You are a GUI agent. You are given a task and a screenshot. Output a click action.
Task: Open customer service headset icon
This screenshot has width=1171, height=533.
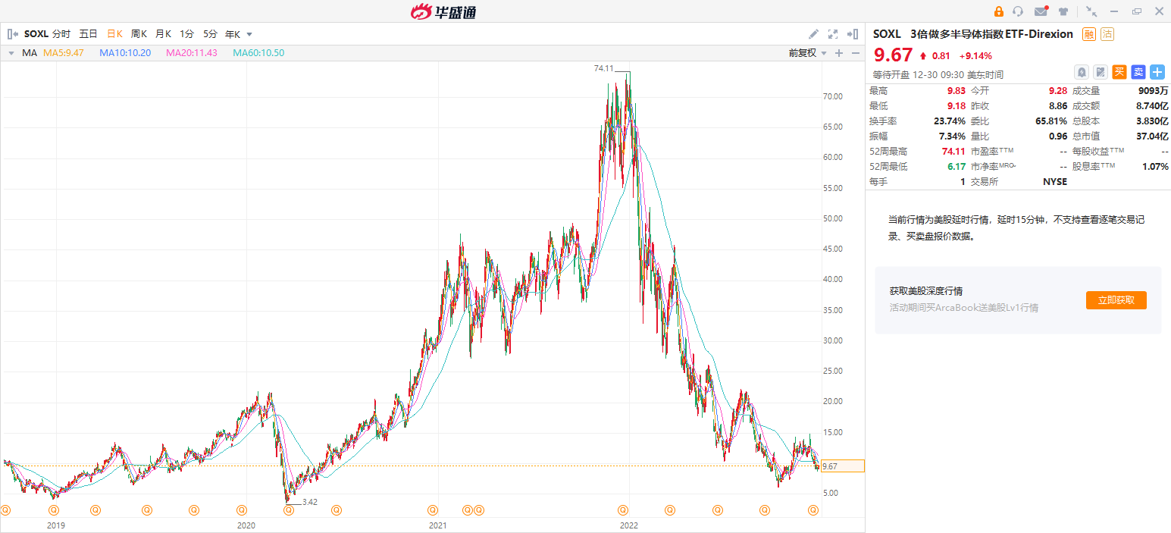tap(1018, 11)
